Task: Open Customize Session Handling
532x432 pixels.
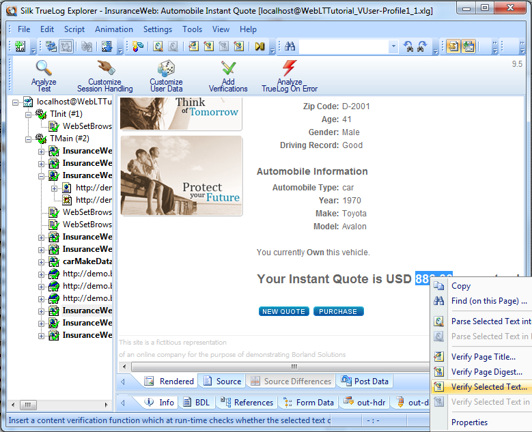Action: point(104,68)
